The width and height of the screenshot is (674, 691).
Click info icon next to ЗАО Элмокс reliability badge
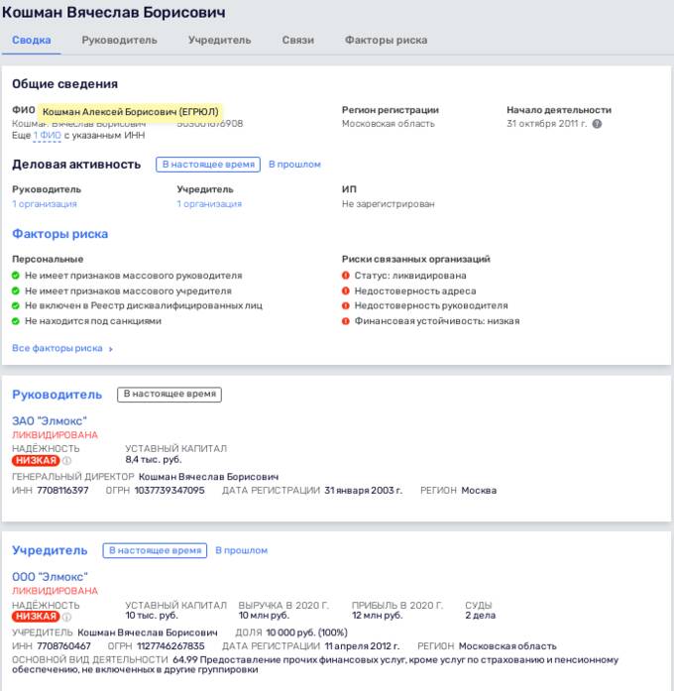(x=67, y=460)
